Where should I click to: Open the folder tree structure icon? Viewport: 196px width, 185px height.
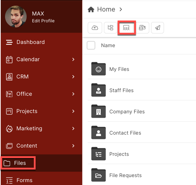(x=110, y=28)
